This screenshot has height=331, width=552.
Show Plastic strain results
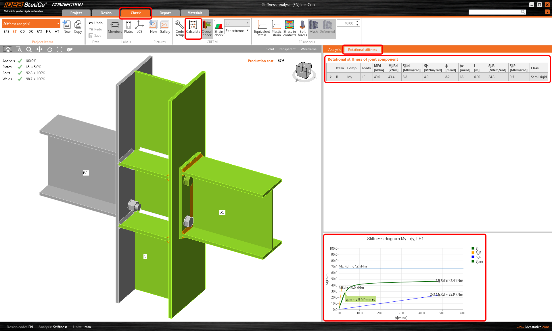point(277,29)
